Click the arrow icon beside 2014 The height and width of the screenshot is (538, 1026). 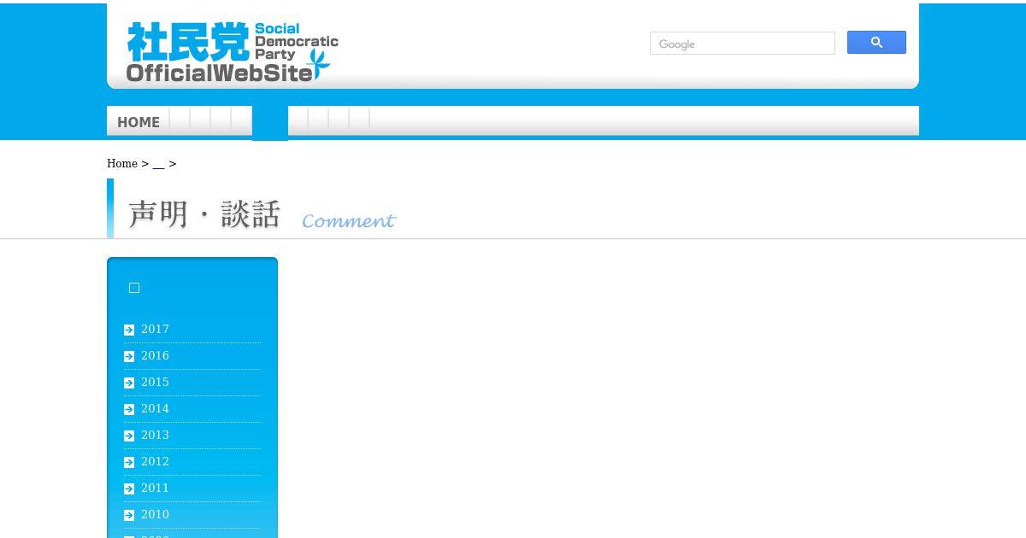pos(129,409)
